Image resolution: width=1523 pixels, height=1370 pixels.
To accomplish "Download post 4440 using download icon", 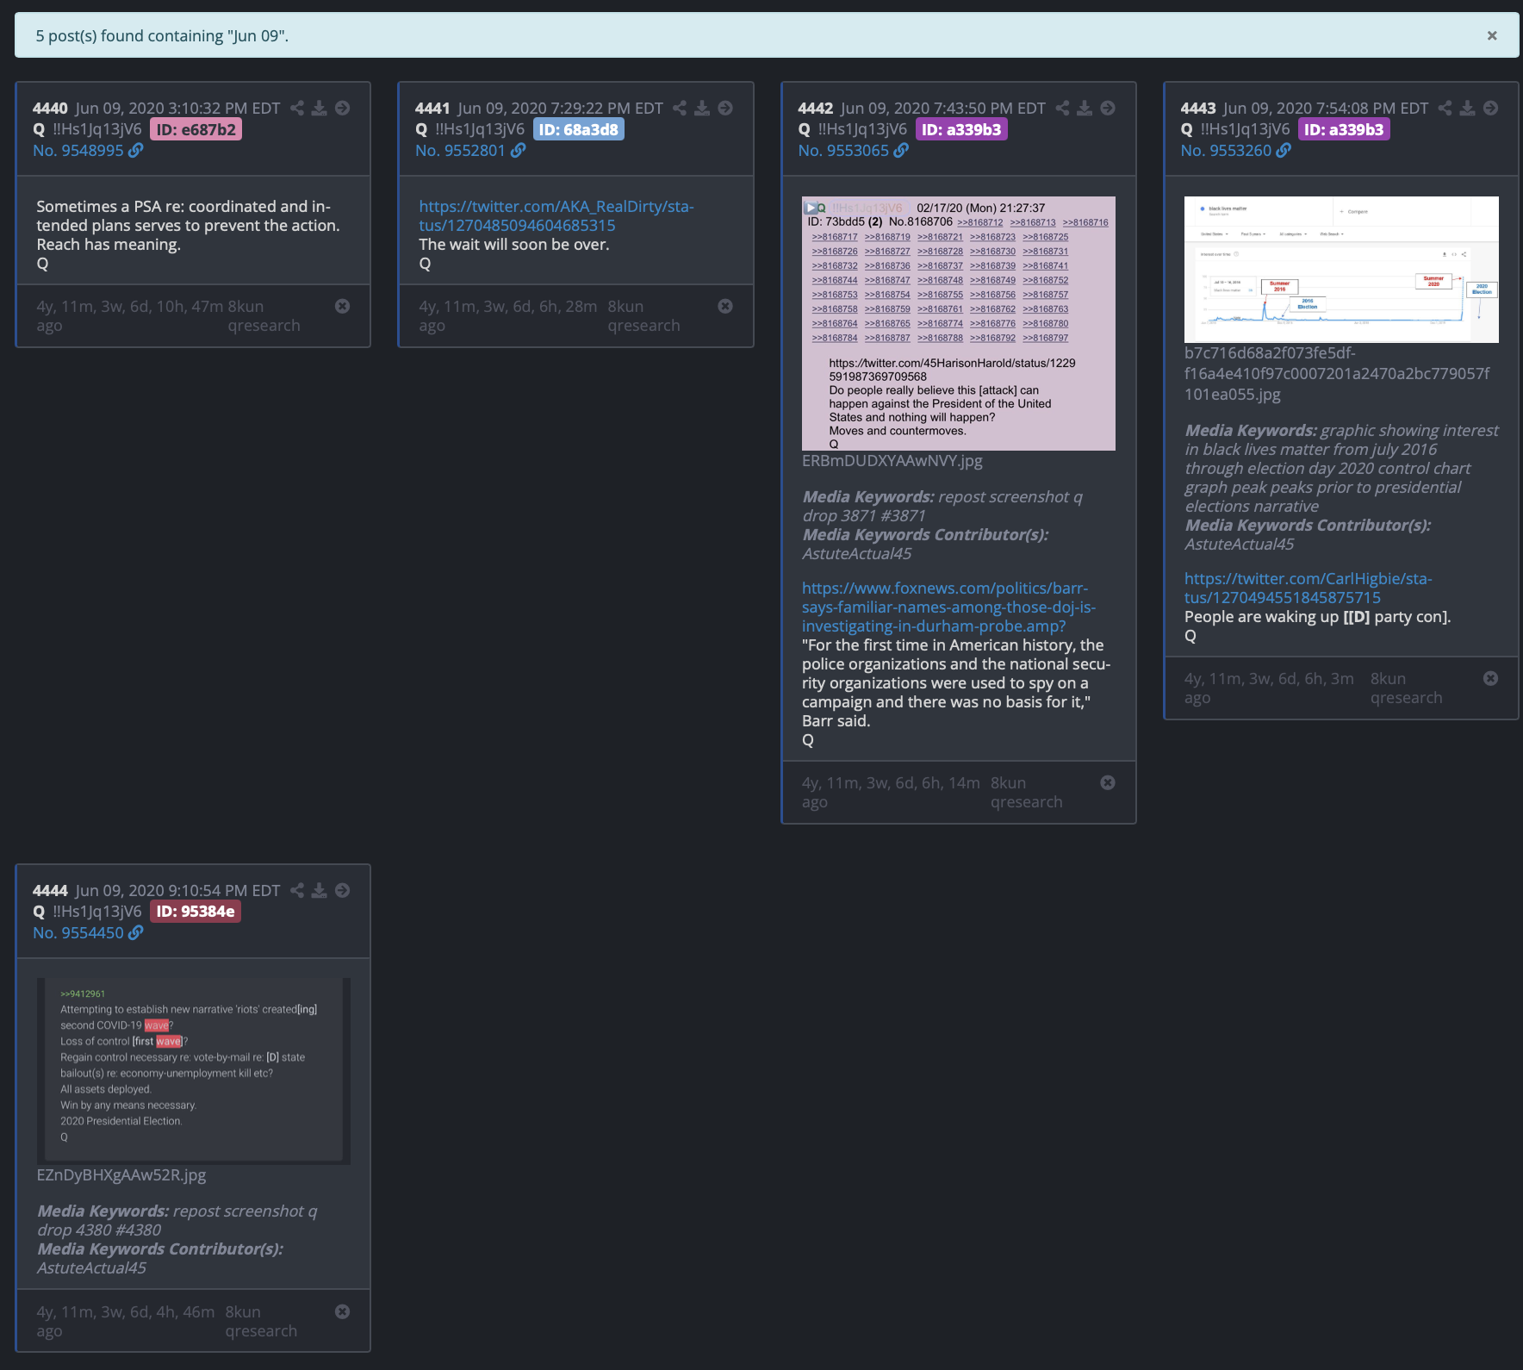I will coord(320,108).
